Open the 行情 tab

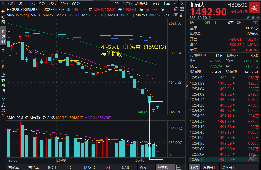click(194, 168)
